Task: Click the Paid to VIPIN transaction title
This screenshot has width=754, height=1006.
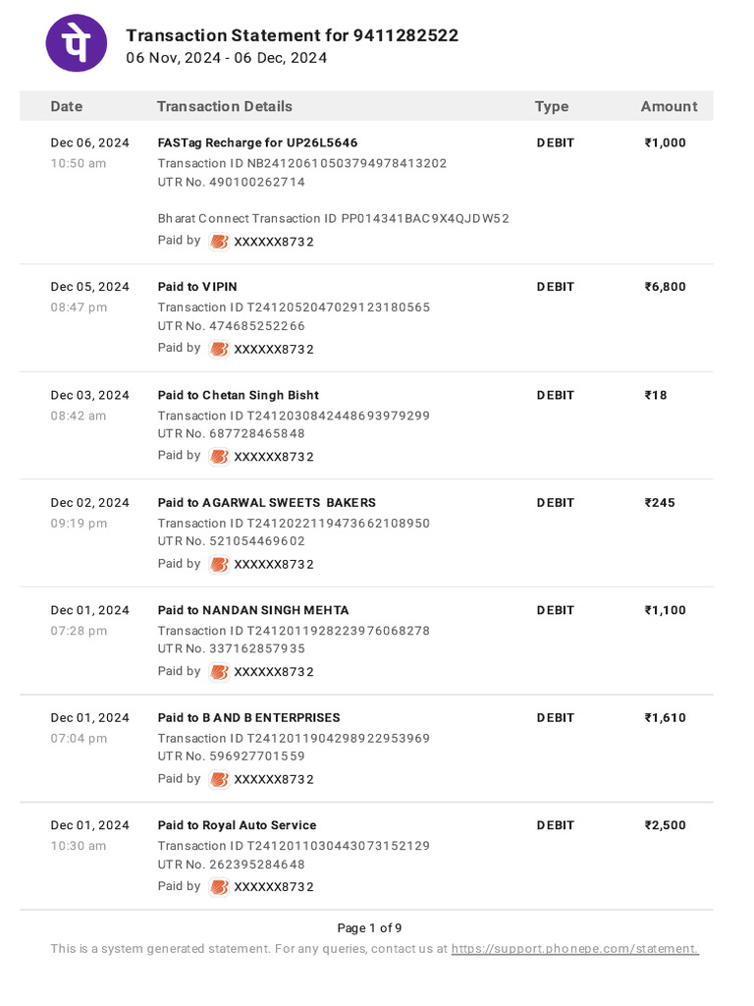Action: (197, 287)
